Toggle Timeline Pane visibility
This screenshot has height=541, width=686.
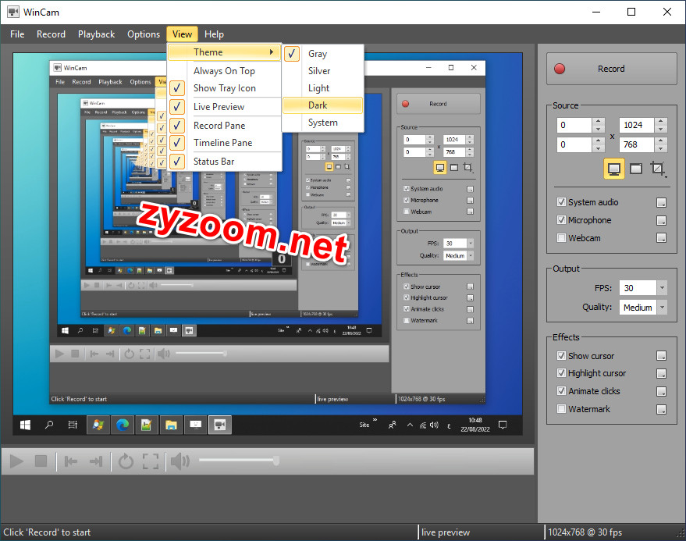(x=224, y=143)
